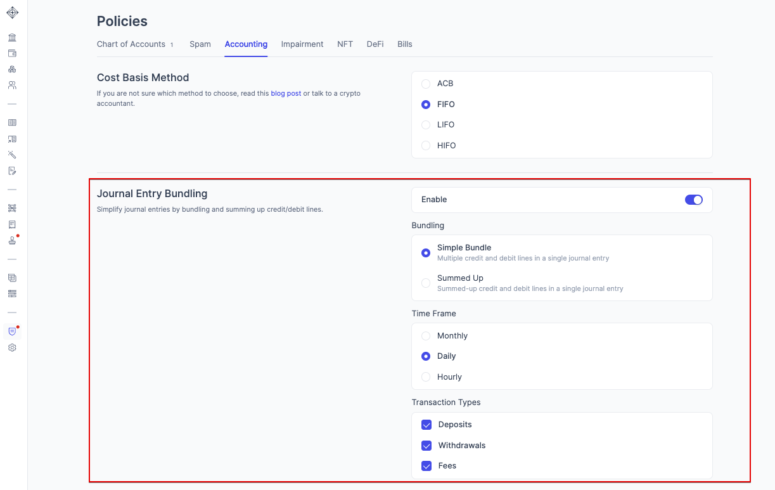Click the app logo in the sidebar
The width and height of the screenshot is (775, 490).
click(12, 13)
